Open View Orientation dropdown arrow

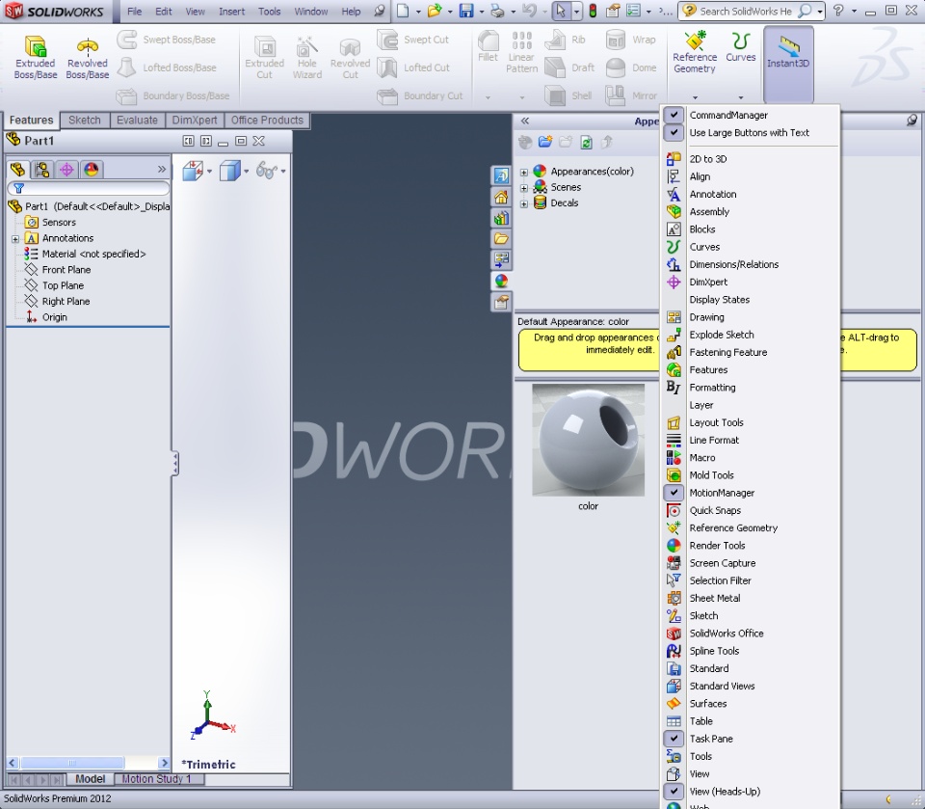pyautogui.click(x=209, y=172)
